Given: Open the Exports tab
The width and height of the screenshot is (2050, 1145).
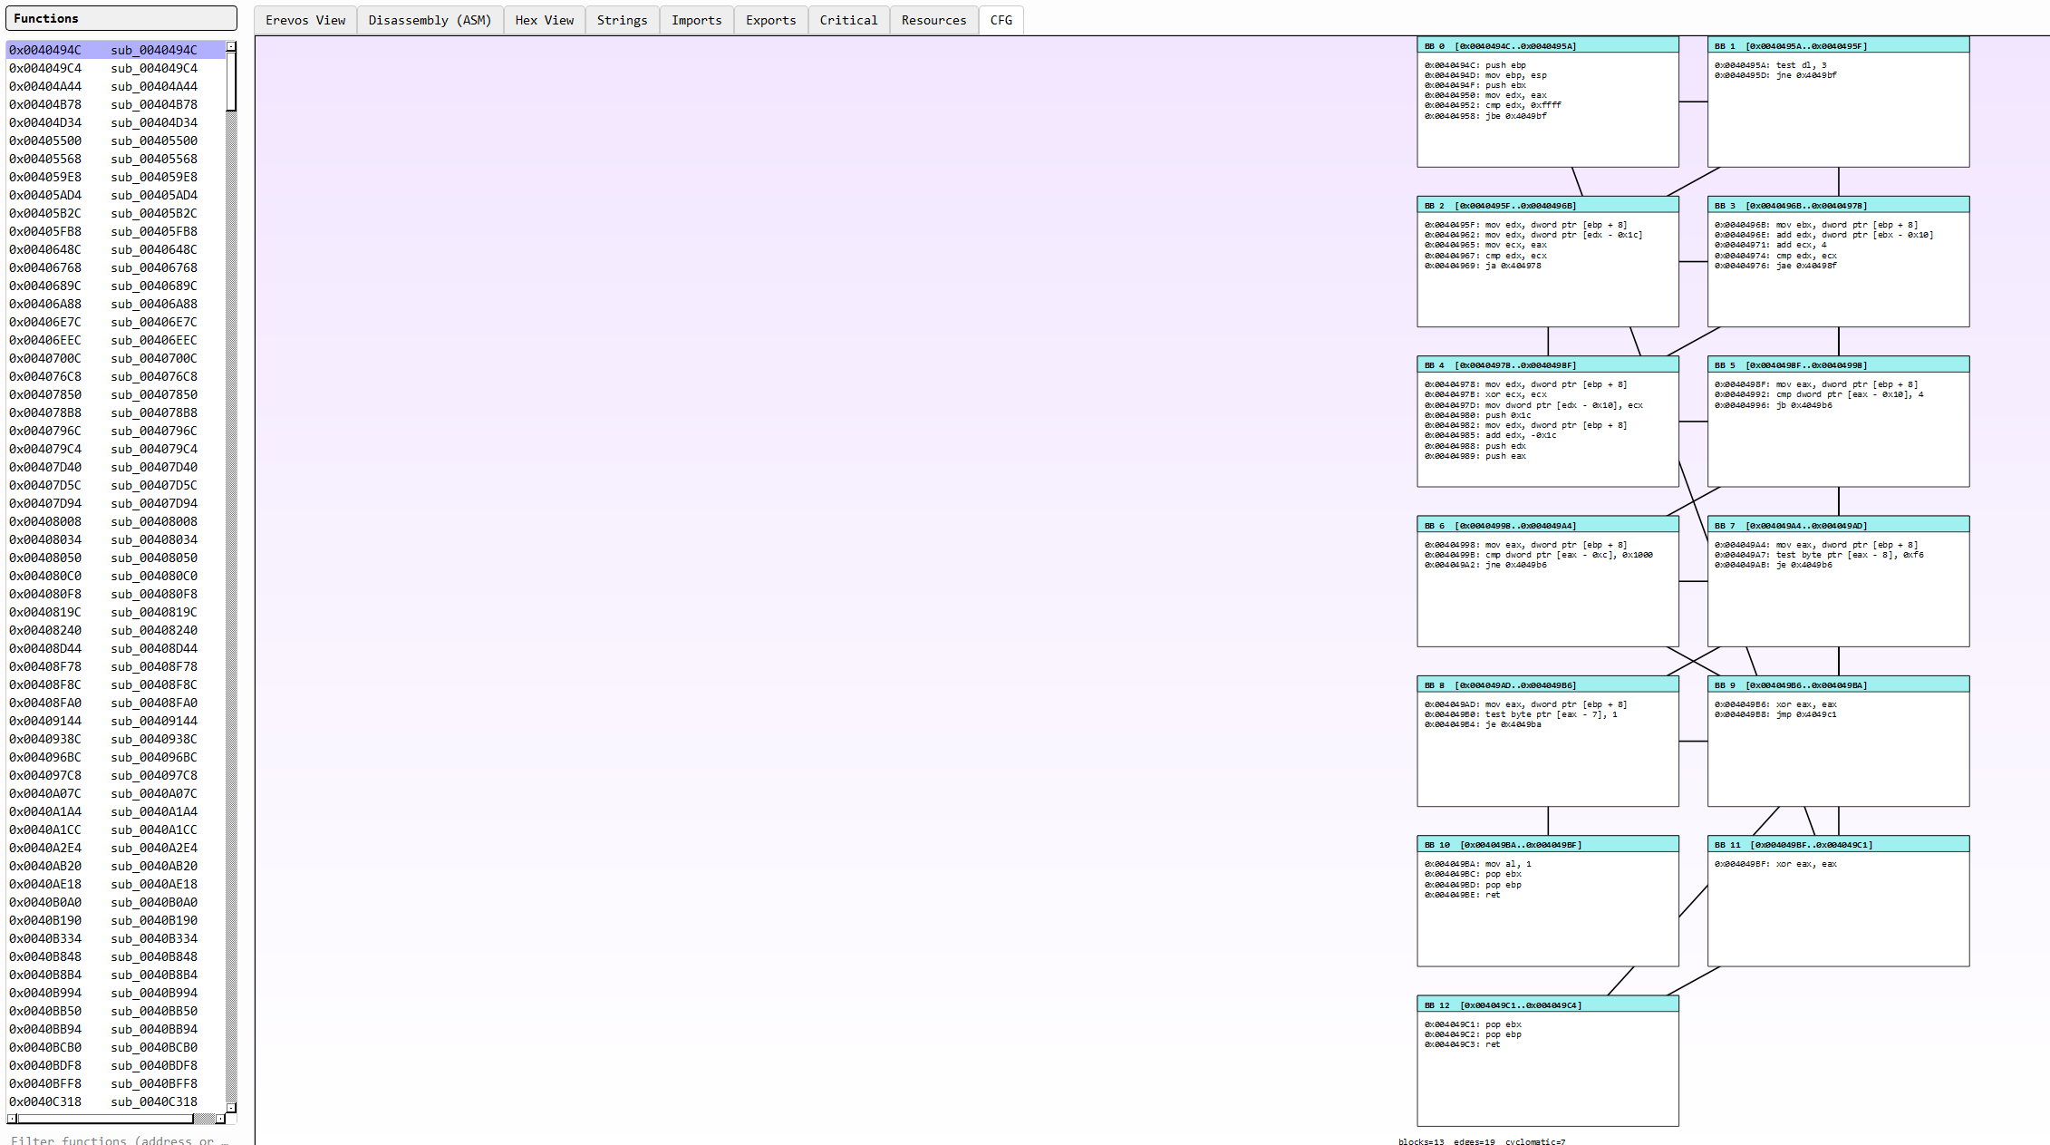Looking at the screenshot, I should 770,20.
